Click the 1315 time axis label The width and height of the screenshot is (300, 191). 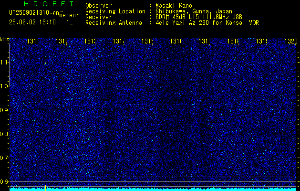click(147, 41)
